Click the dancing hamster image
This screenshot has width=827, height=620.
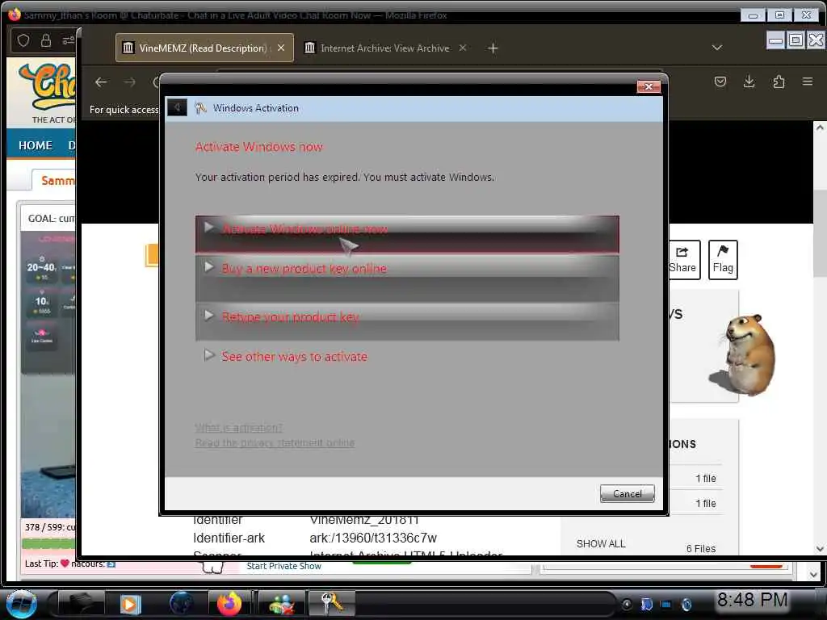coord(744,354)
